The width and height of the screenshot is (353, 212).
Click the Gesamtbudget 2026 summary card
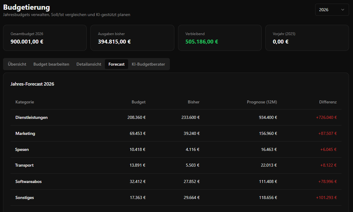45,38
